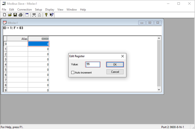The height and width of the screenshot is (129, 195).
Task: Open the Display menu
Action: [50, 9]
